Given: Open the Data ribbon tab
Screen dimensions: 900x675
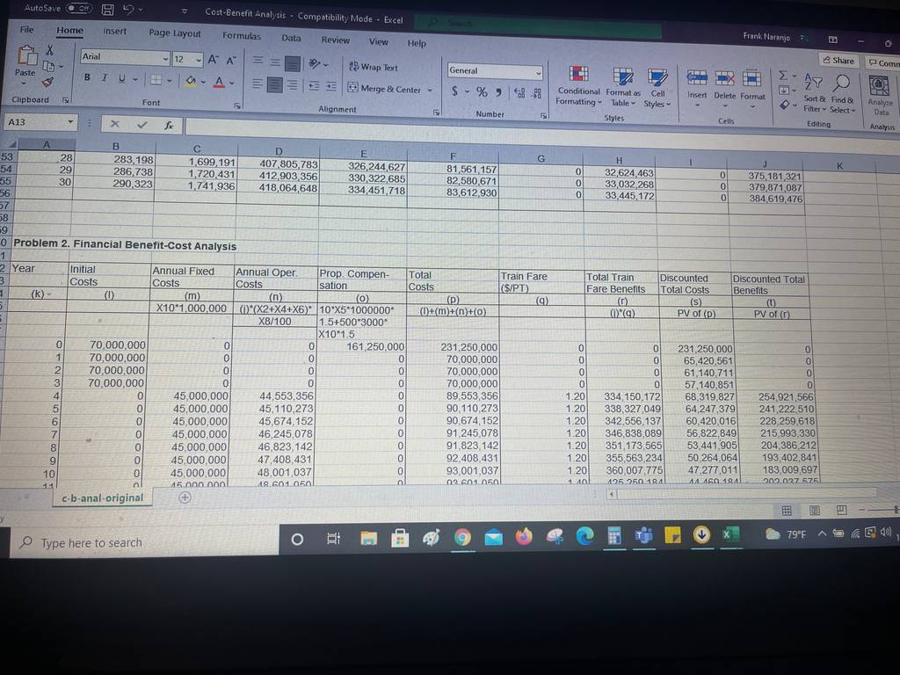Looking at the screenshot, I should click(x=291, y=38).
